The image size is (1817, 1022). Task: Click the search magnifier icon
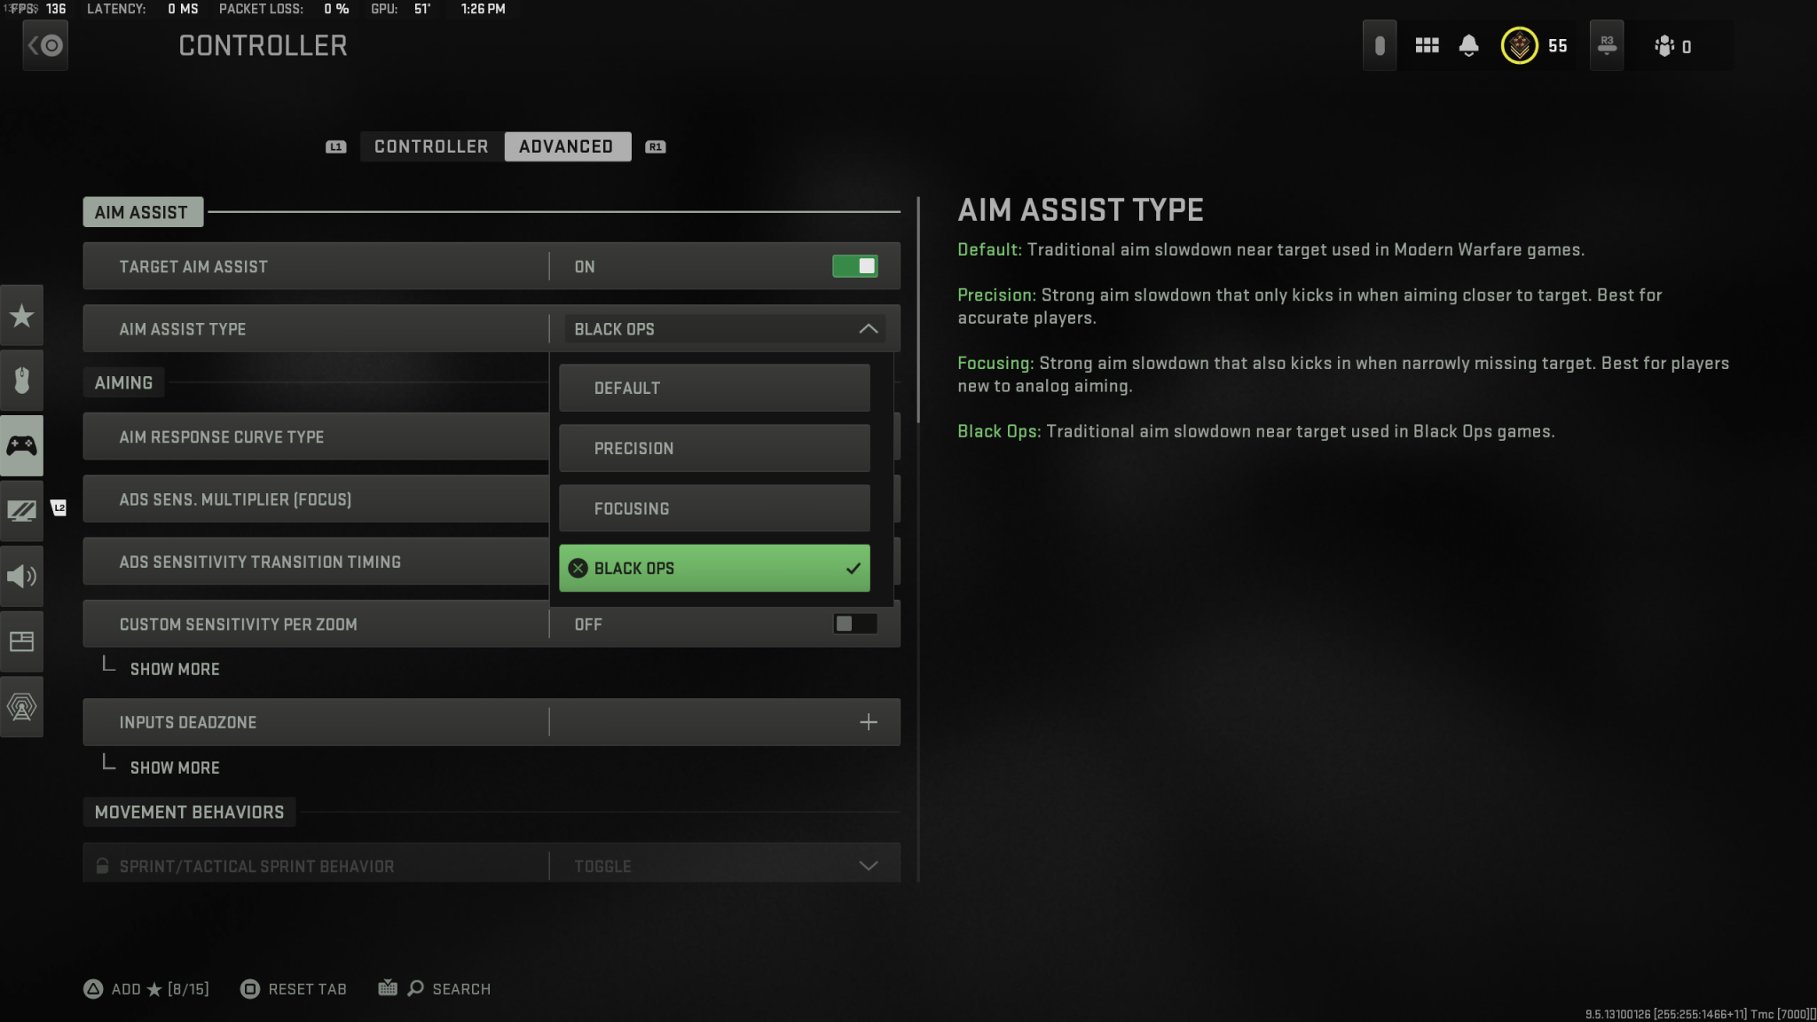tap(415, 987)
